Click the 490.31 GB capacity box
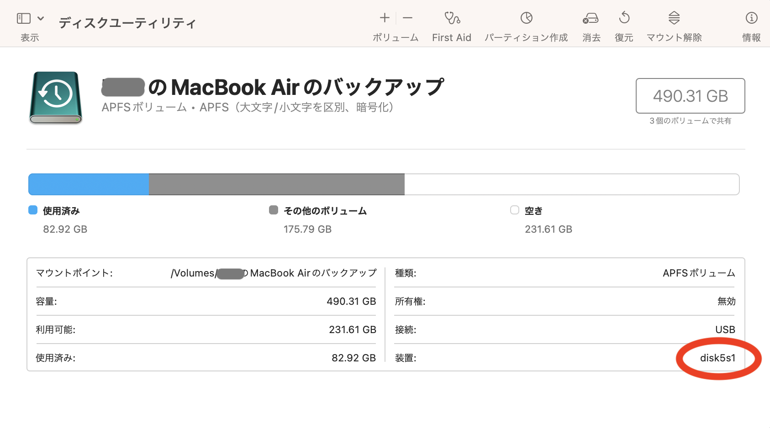The image size is (770, 428). 690,96
